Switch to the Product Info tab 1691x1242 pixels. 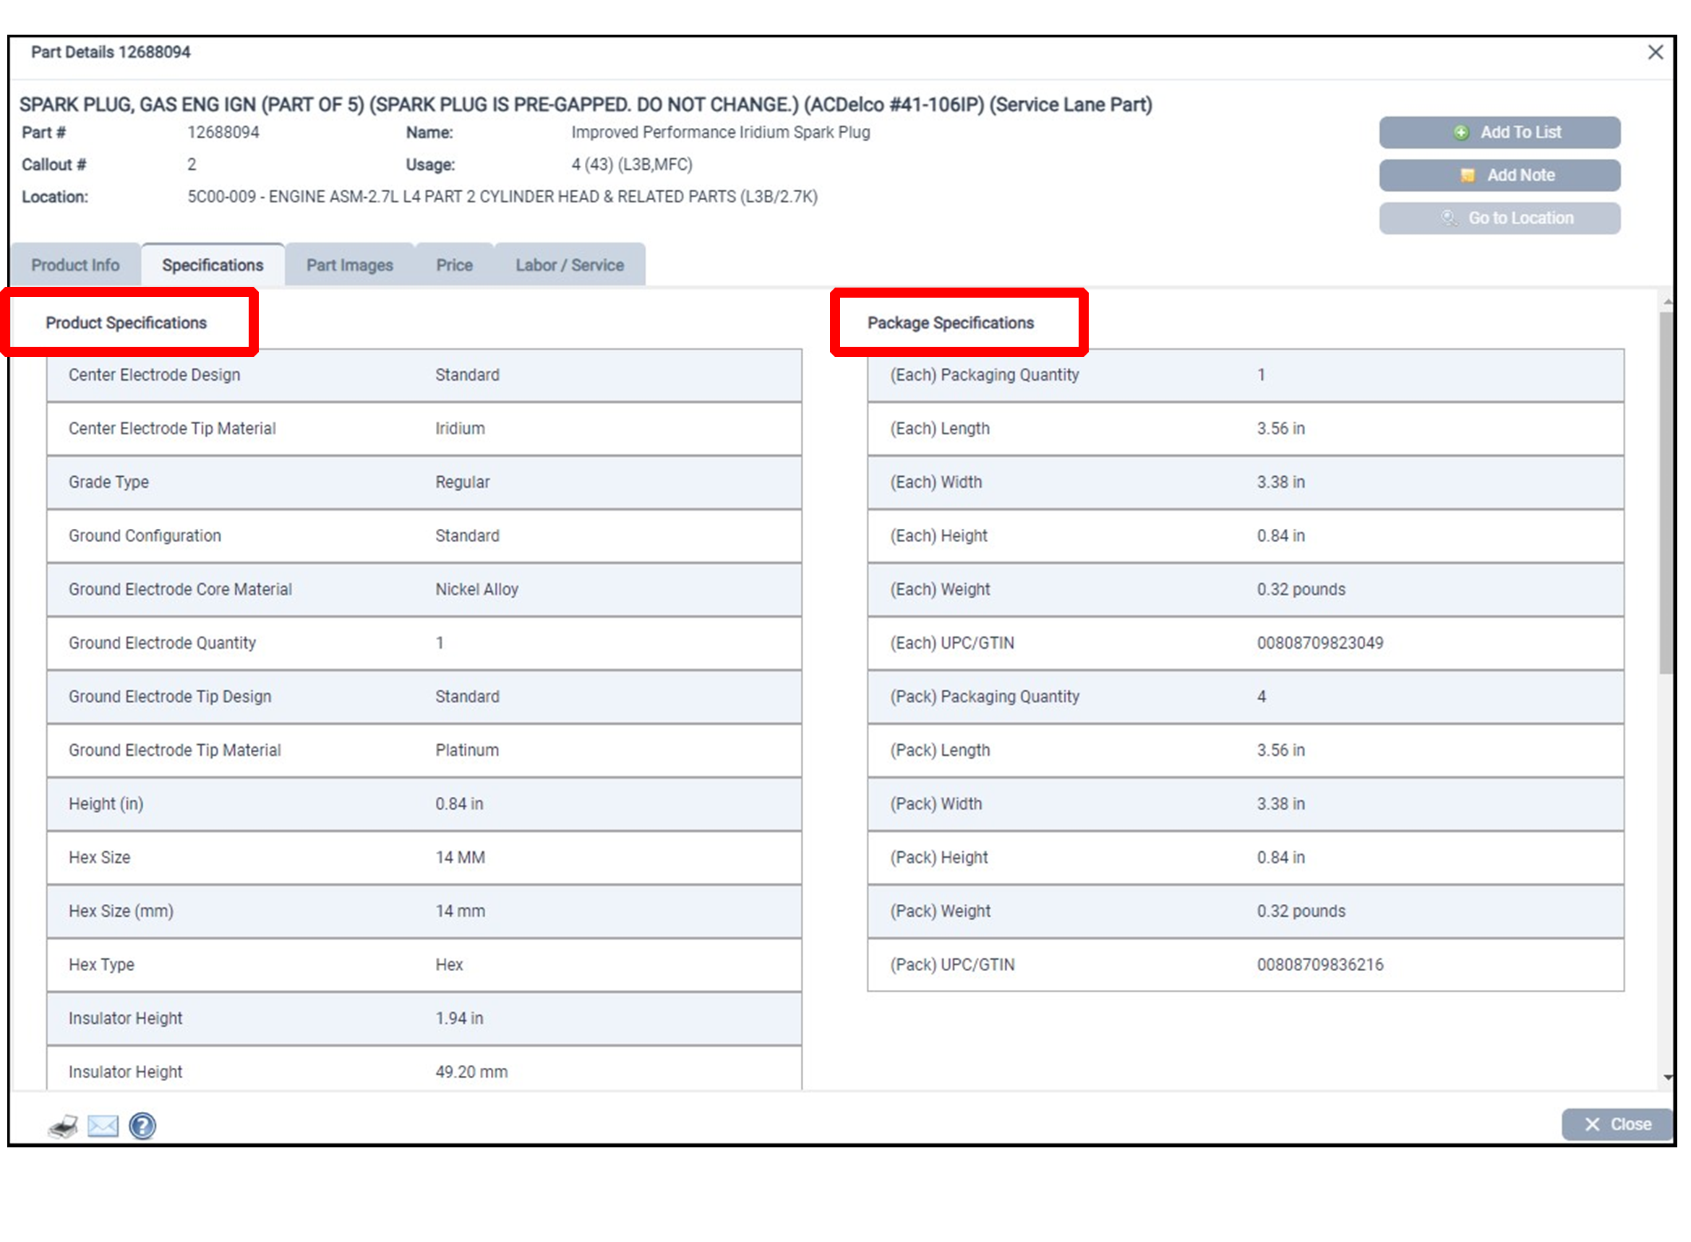tap(75, 265)
